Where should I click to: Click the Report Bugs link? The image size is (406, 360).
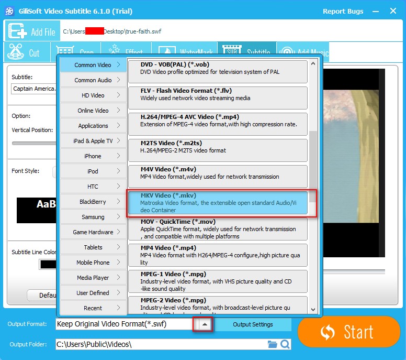(x=343, y=11)
